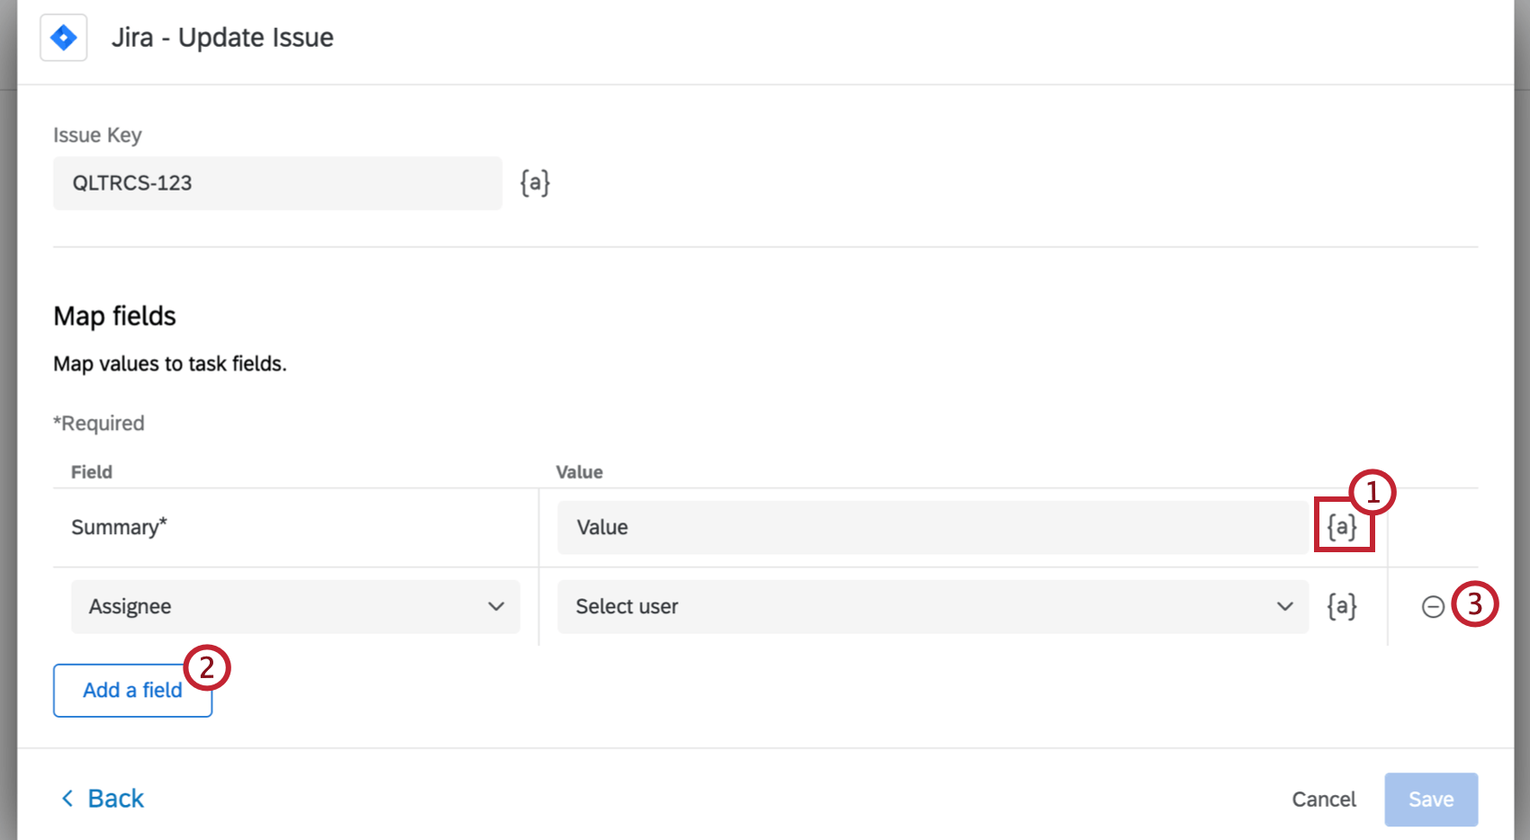Image resolution: width=1530 pixels, height=840 pixels.
Task: Click the chevron inside the Assignee selector
Action: [x=496, y=606]
